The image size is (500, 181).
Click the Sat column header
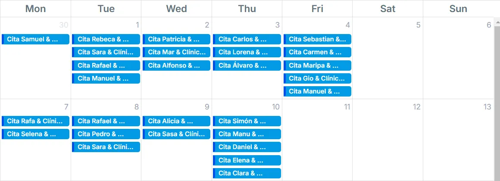pyautogui.click(x=387, y=9)
